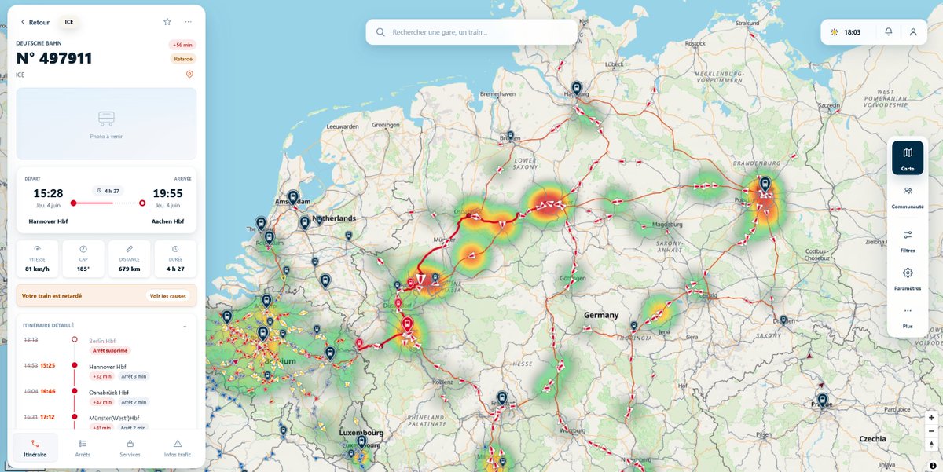Click the Berlin station marker on map

(x=765, y=184)
